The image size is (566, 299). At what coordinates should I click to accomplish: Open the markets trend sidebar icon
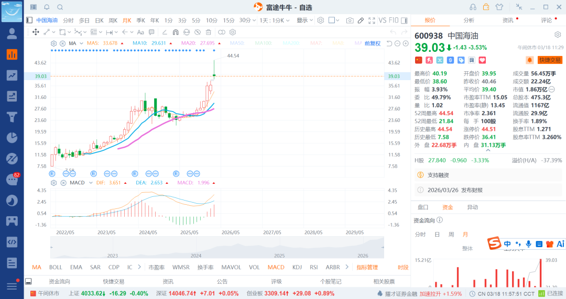coord(12,75)
